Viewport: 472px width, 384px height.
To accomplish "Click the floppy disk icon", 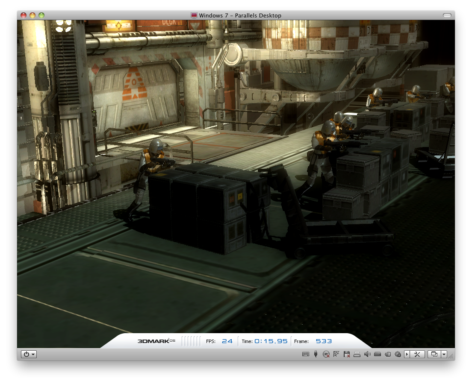I will click(346, 354).
